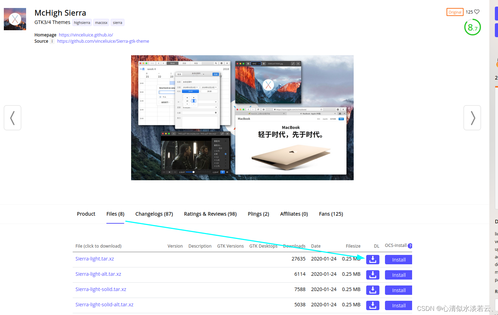Install Sierra-light-solid.tar.xz via OCS

(x=399, y=290)
